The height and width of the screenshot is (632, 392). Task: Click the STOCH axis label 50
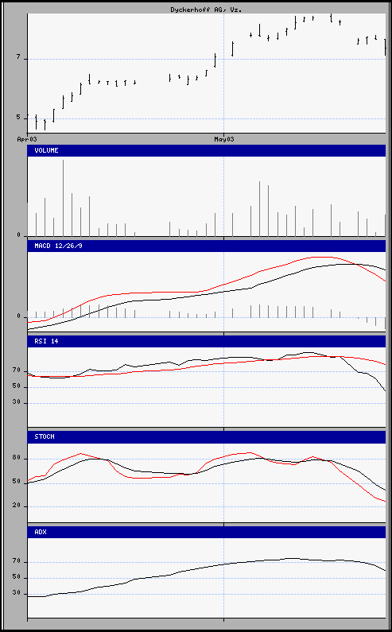(x=16, y=482)
